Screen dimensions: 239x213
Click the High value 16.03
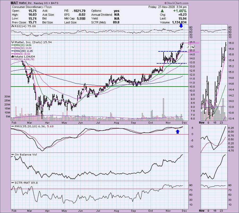tap(32, 15)
